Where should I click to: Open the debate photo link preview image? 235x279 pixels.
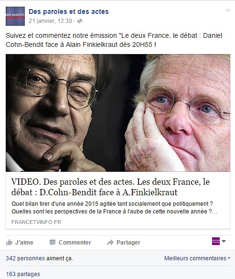[118, 113]
